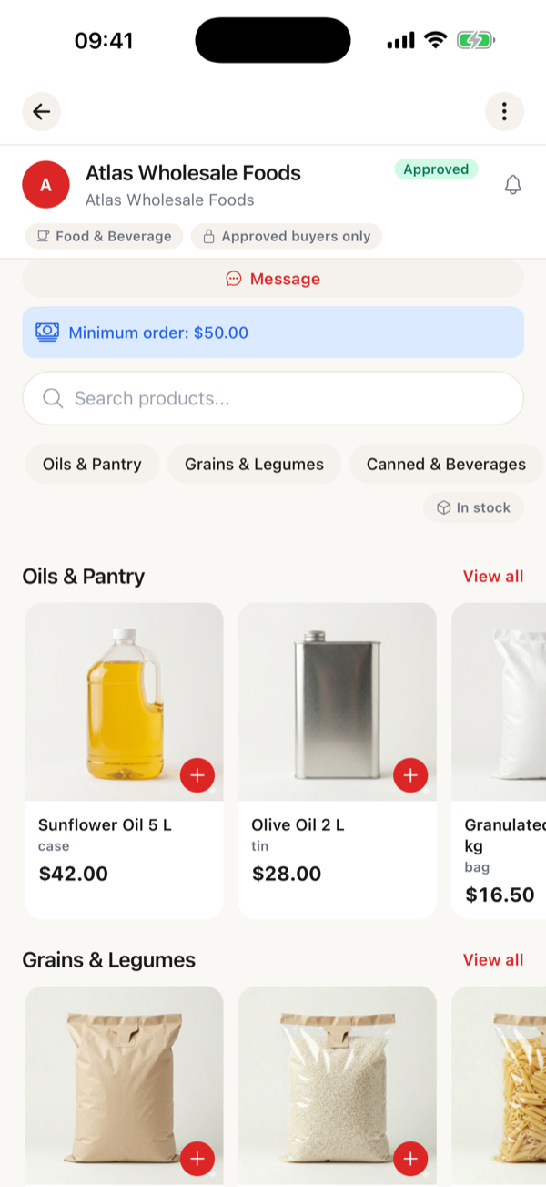546x1187 pixels.
Task: Select the Canned & Beverages category chip
Action: pos(446,464)
